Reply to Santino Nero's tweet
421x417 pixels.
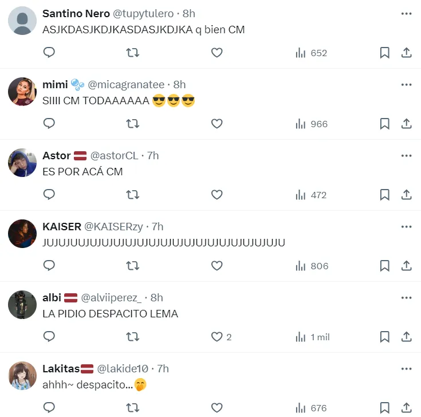[x=49, y=53]
